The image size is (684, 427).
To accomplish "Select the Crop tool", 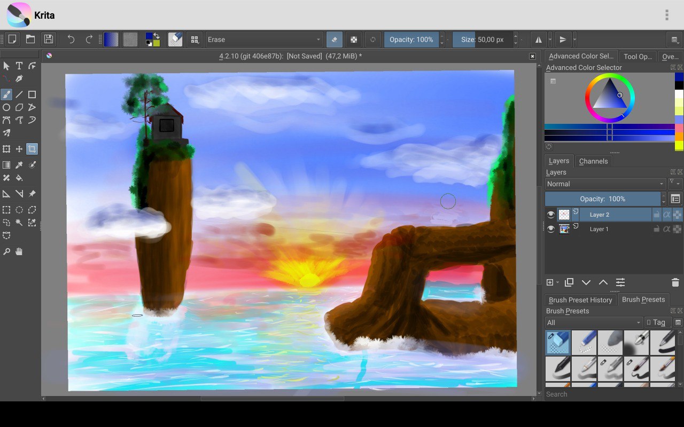I will [x=32, y=149].
